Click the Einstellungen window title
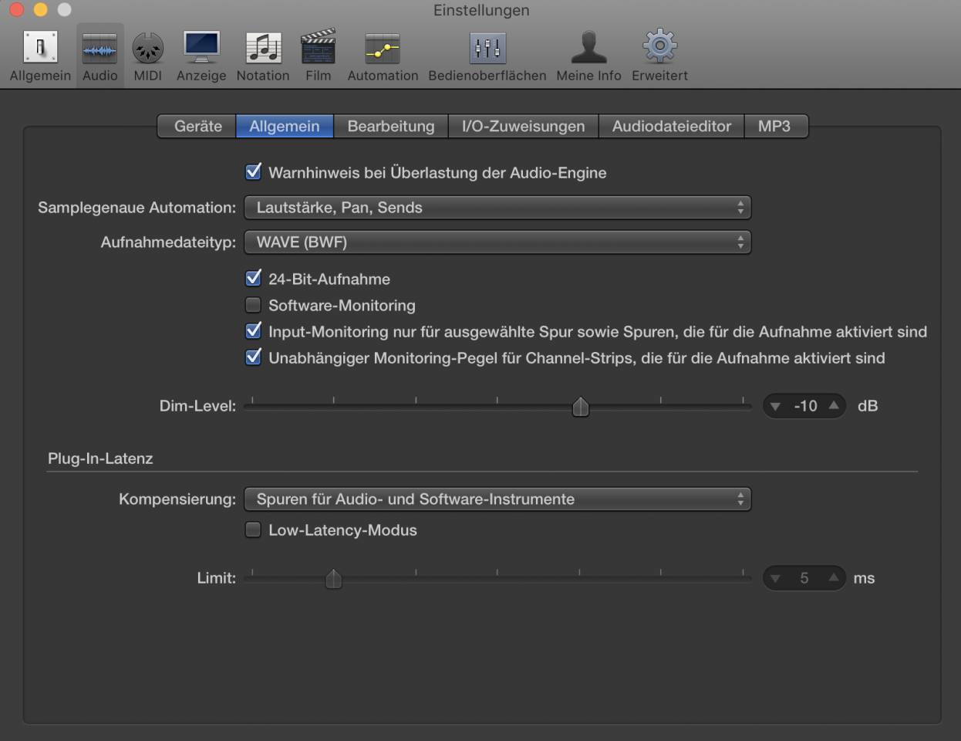 (x=481, y=10)
